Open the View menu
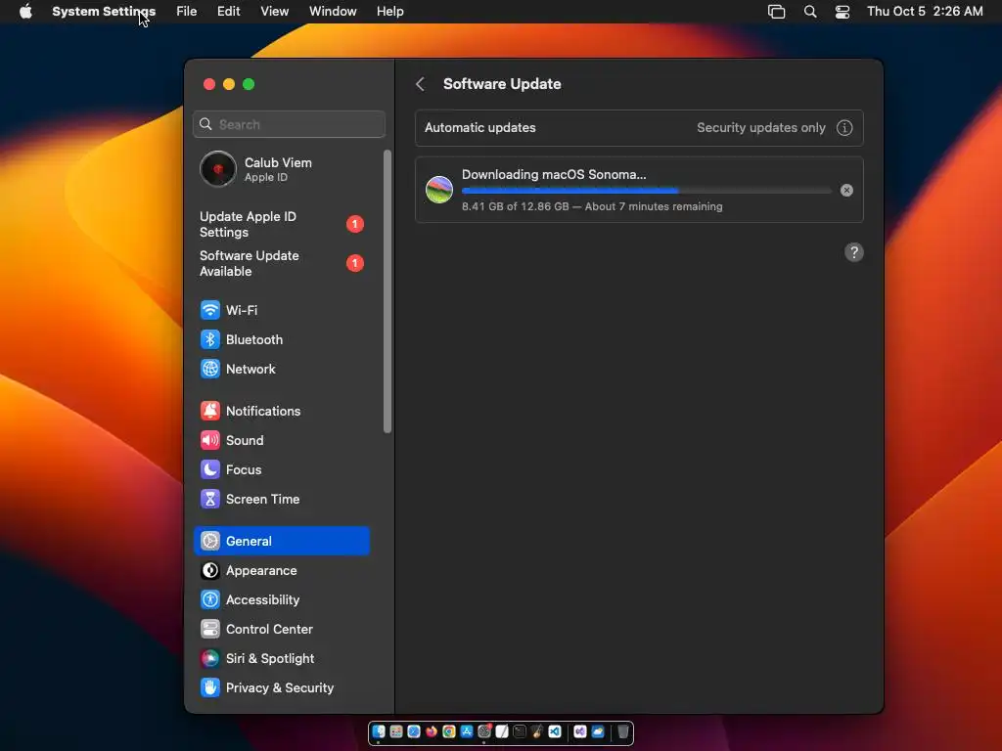The image size is (1002, 751). click(x=274, y=12)
